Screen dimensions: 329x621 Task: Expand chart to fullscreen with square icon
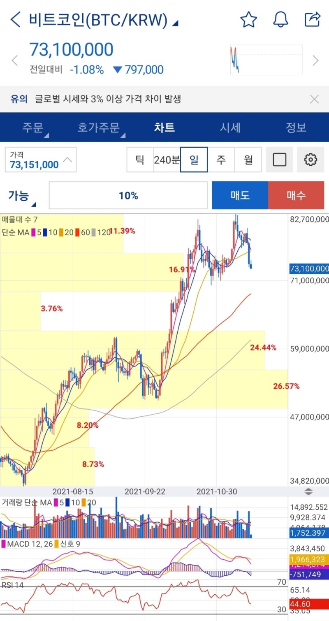coord(280,160)
